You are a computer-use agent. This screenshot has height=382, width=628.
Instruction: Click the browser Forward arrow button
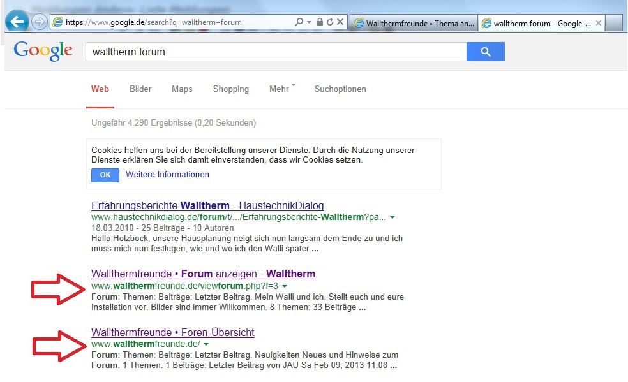click(x=39, y=22)
